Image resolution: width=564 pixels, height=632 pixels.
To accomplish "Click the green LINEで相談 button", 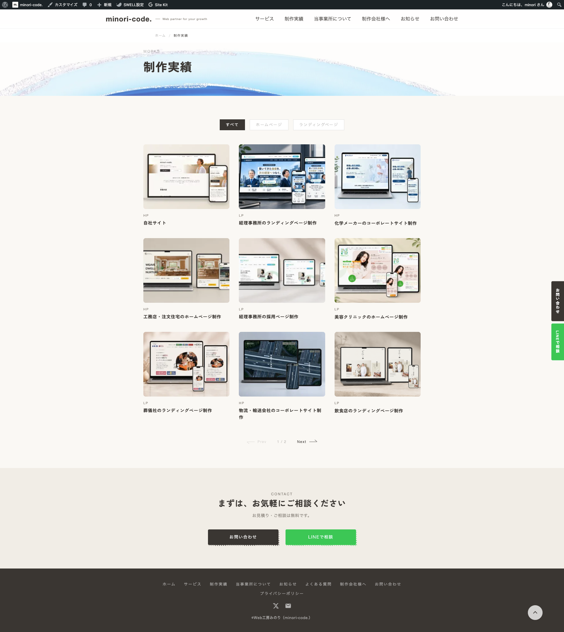I will (x=321, y=537).
